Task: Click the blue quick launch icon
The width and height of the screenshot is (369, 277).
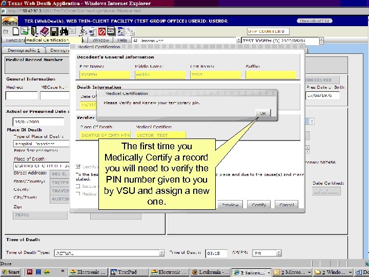Action: 38,272
